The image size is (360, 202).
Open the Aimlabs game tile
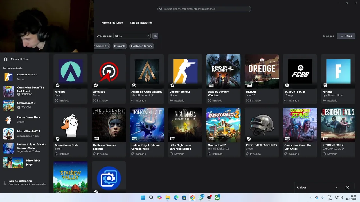pos(70,79)
